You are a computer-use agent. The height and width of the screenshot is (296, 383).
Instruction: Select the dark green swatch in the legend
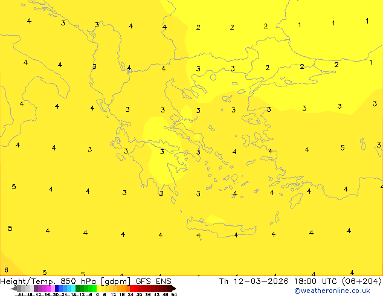coord(78,288)
